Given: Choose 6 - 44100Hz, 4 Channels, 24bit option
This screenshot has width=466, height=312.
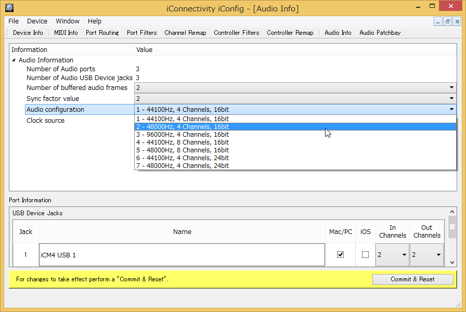Looking at the screenshot, I should click(x=295, y=158).
